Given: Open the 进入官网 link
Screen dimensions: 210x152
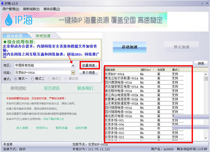Looking at the screenshot, I should click(22, 128).
